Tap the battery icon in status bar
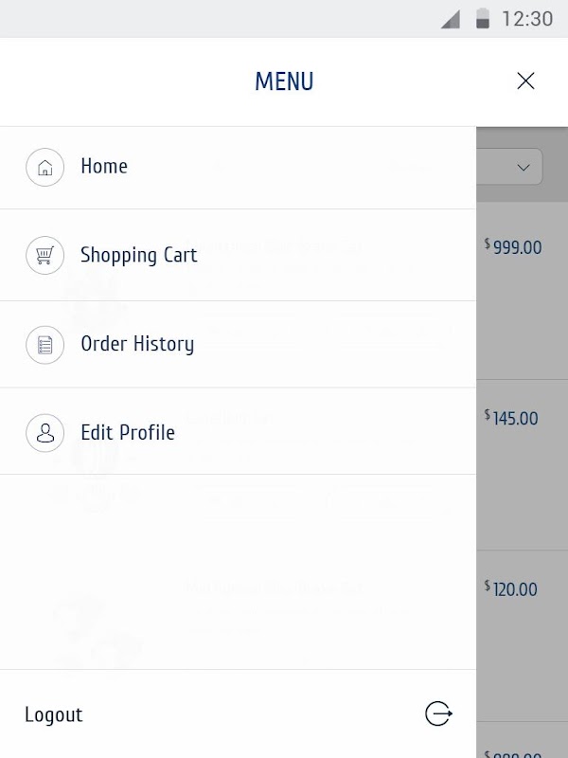Image resolution: width=568 pixels, height=758 pixels. coord(482,19)
